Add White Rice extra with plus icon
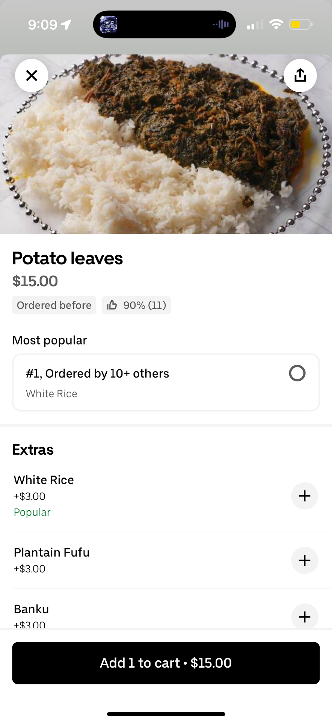The image size is (332, 722). click(x=305, y=496)
